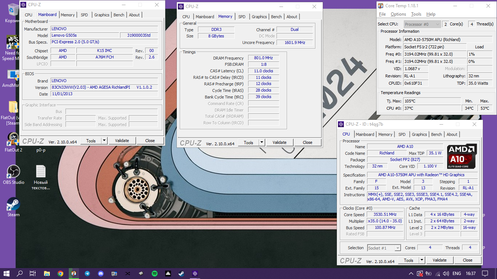Open Steam from taskbar
497x279 pixels.
(x=182, y=274)
